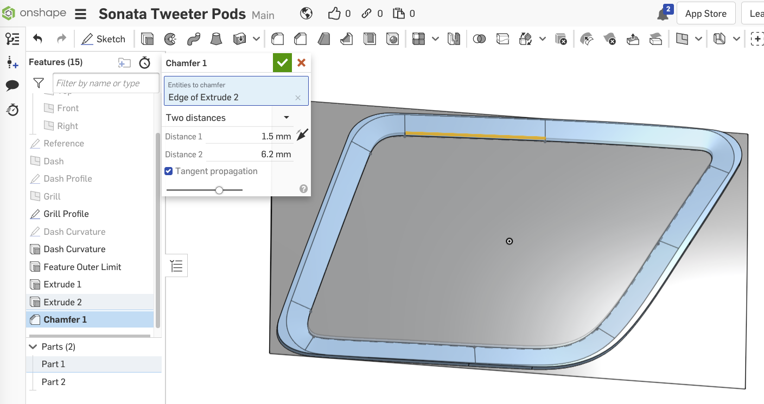The width and height of the screenshot is (764, 404).
Task: Select the Split tool icon
Action: tap(502, 39)
